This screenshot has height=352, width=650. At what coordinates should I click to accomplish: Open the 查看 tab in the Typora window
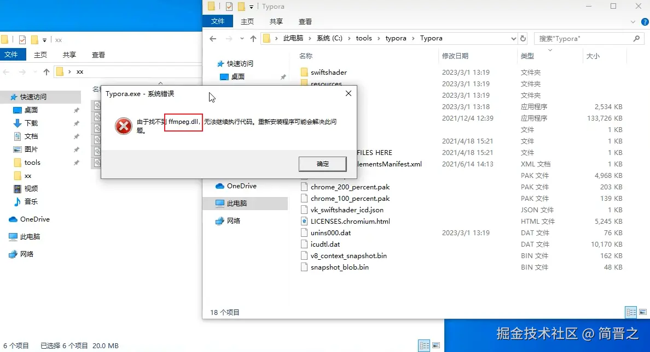305,21
